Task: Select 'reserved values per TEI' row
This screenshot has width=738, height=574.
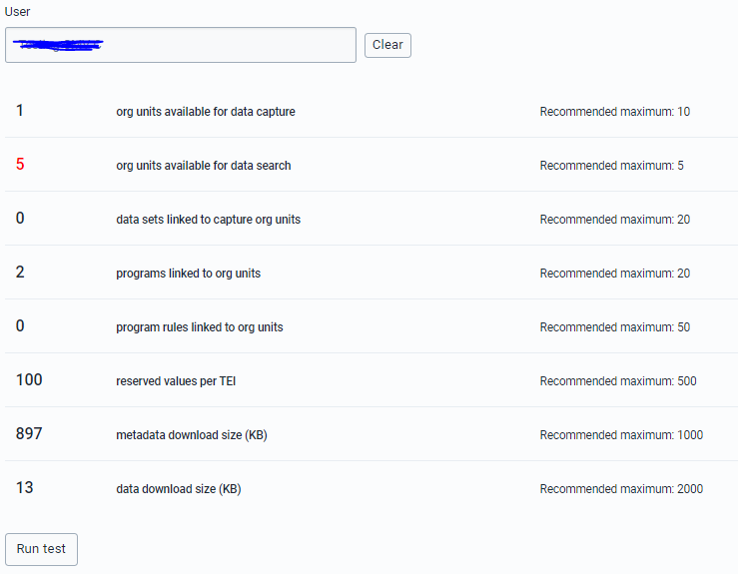Action: [371, 380]
